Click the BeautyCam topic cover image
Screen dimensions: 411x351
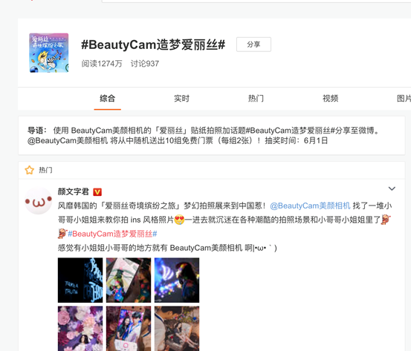pos(49,53)
